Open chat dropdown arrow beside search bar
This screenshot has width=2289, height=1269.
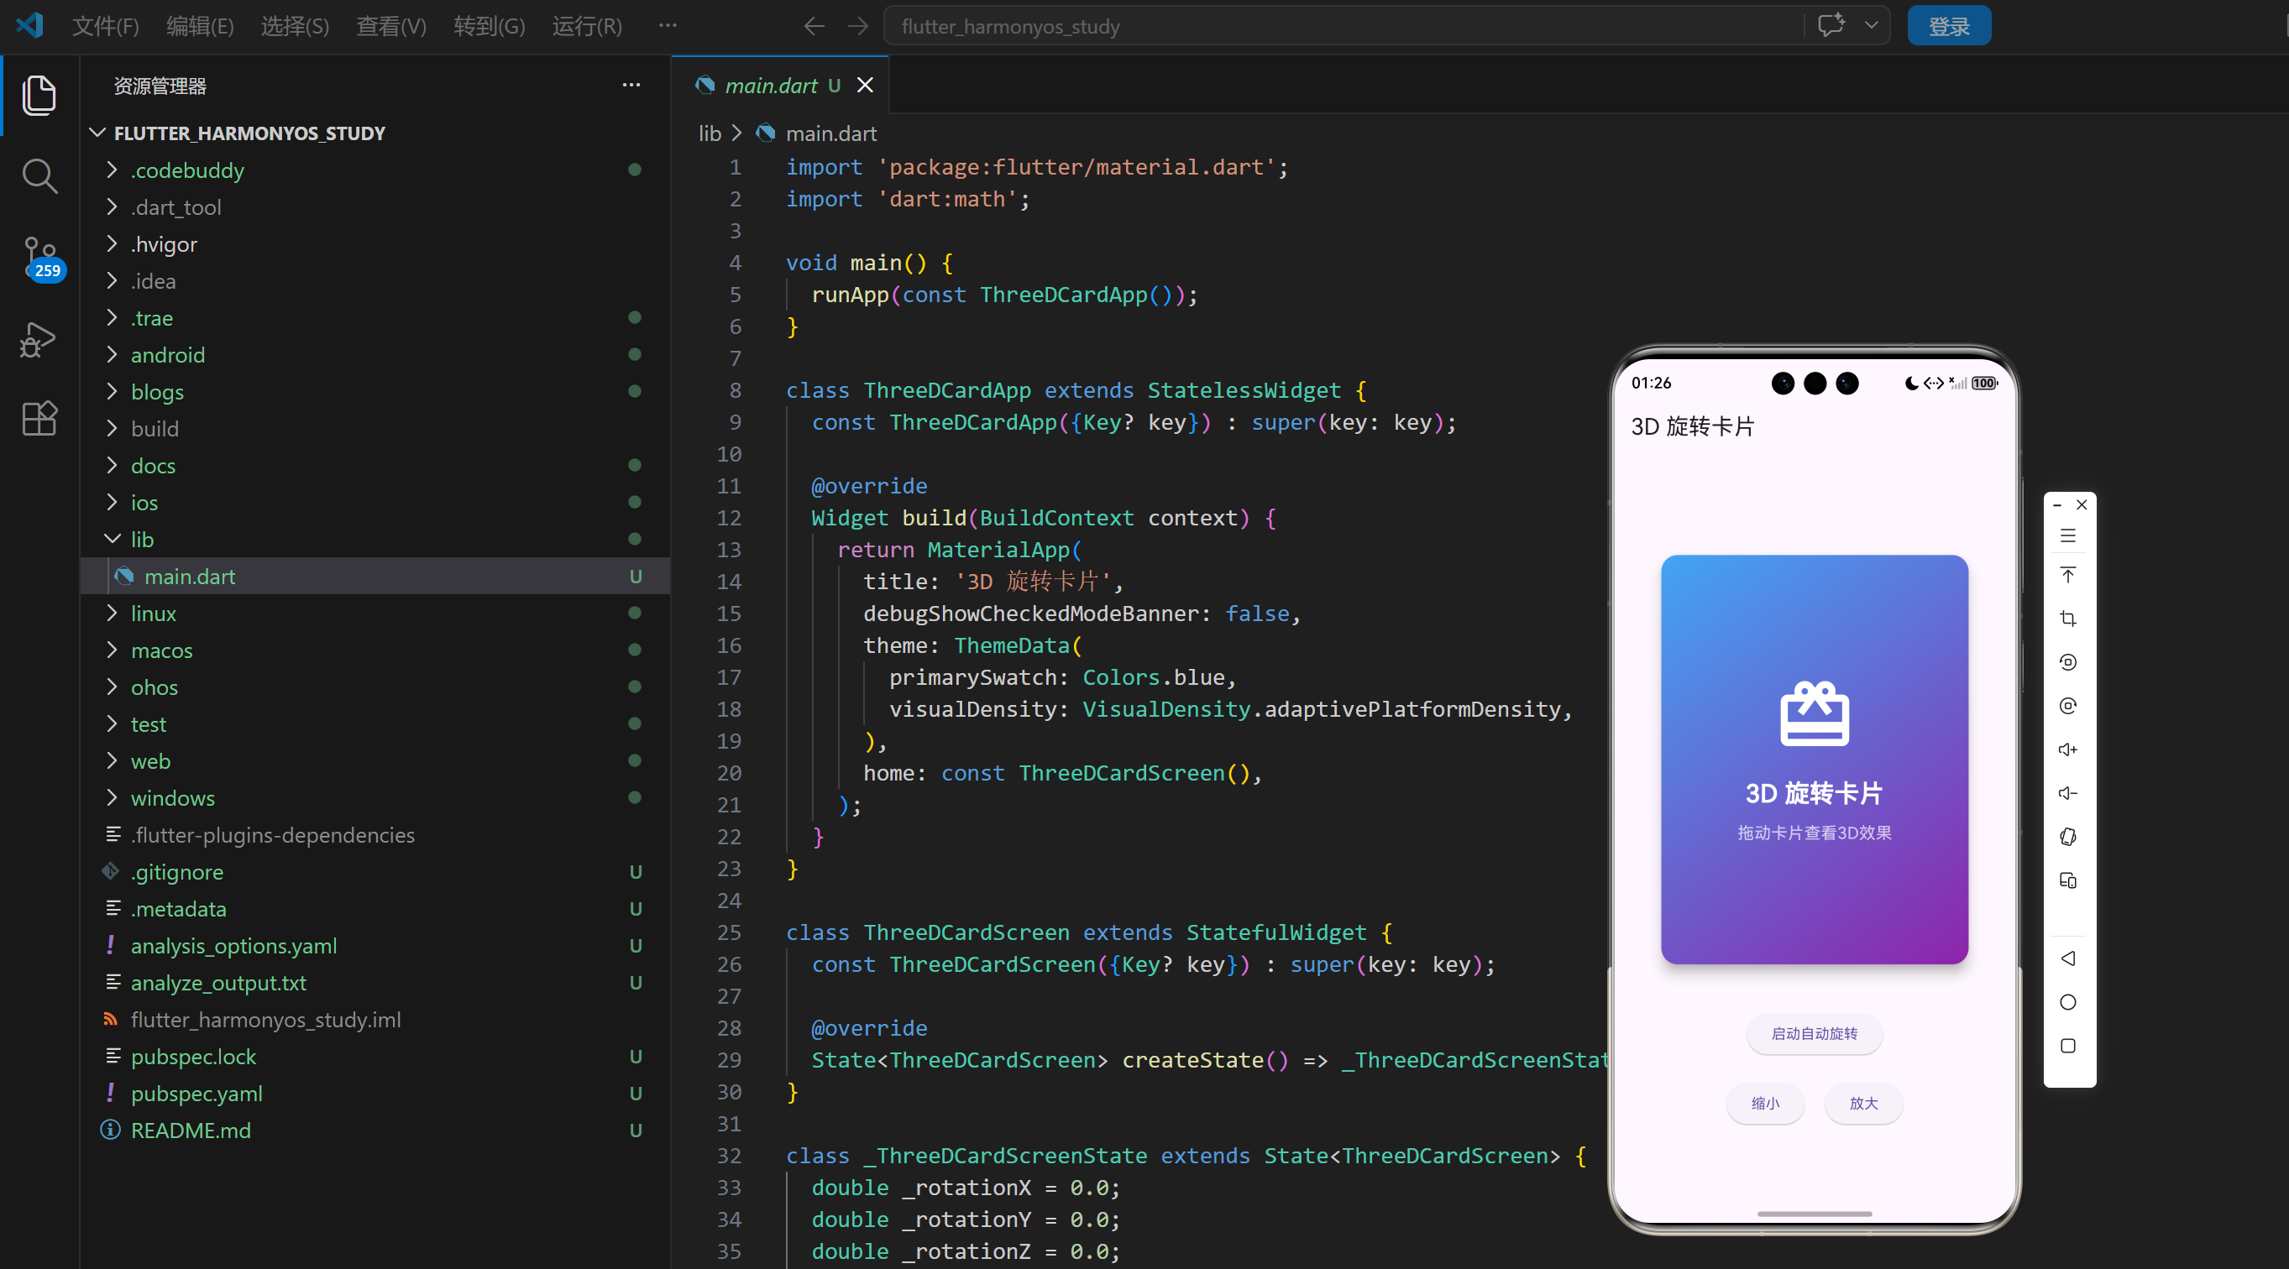[1872, 26]
